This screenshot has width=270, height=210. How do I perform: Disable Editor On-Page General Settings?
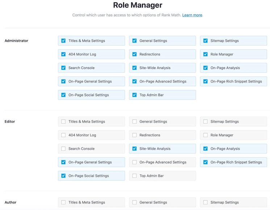point(63,162)
